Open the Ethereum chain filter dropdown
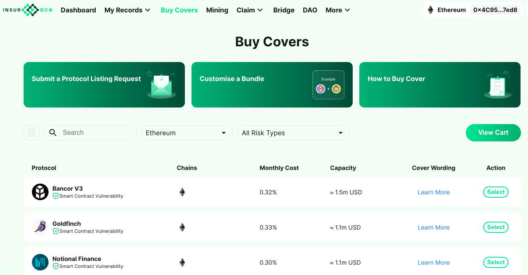The height and width of the screenshot is (275, 528). click(187, 133)
